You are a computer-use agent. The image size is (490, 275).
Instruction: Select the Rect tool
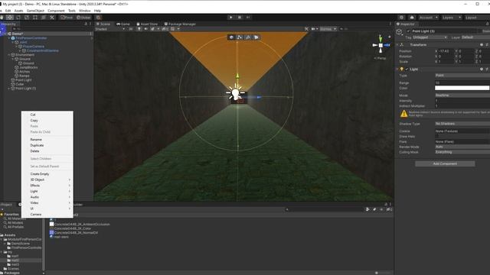[x=35, y=18]
